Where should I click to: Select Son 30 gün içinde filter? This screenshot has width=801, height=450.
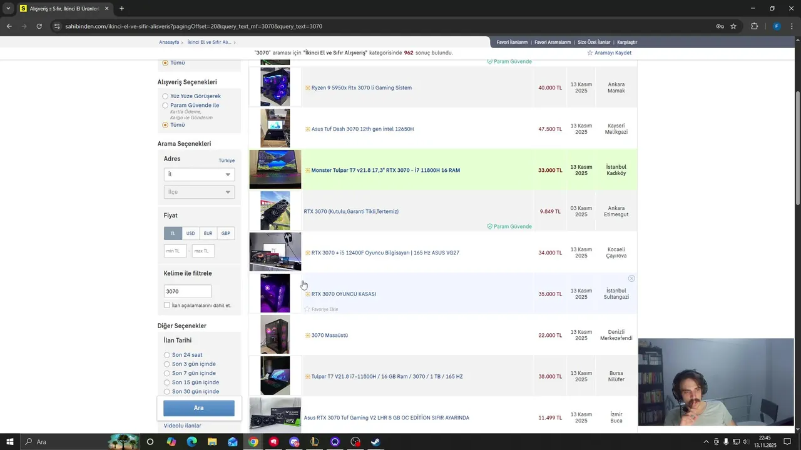pos(167,391)
